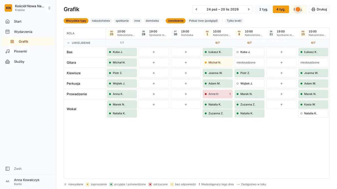Switch to 2 tyg. view
The width and height of the screenshot is (337, 189).
point(264,9)
